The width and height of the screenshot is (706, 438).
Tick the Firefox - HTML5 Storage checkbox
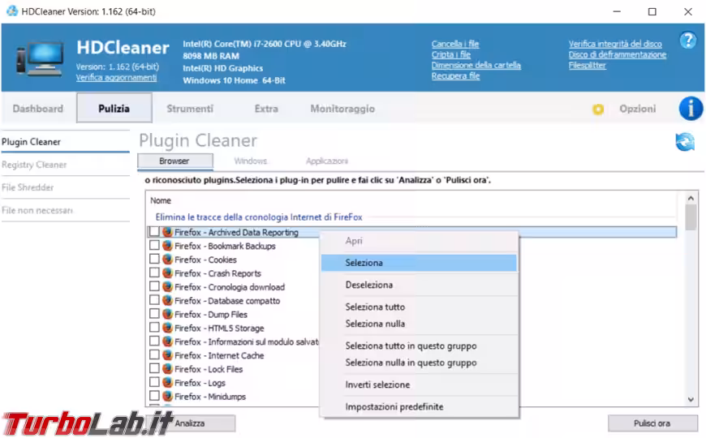click(x=154, y=327)
